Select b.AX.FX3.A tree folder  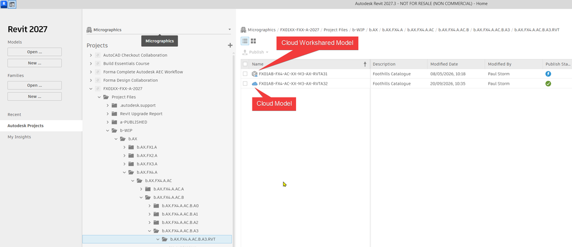[147, 164]
